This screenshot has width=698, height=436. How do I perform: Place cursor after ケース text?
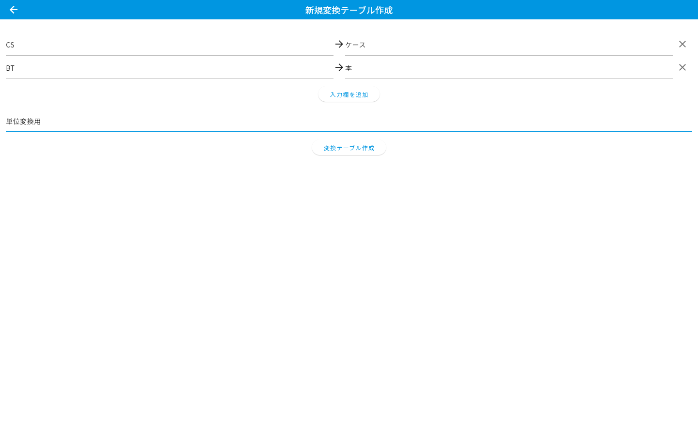click(366, 45)
